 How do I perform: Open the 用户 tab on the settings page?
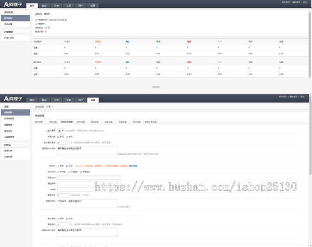81,100
